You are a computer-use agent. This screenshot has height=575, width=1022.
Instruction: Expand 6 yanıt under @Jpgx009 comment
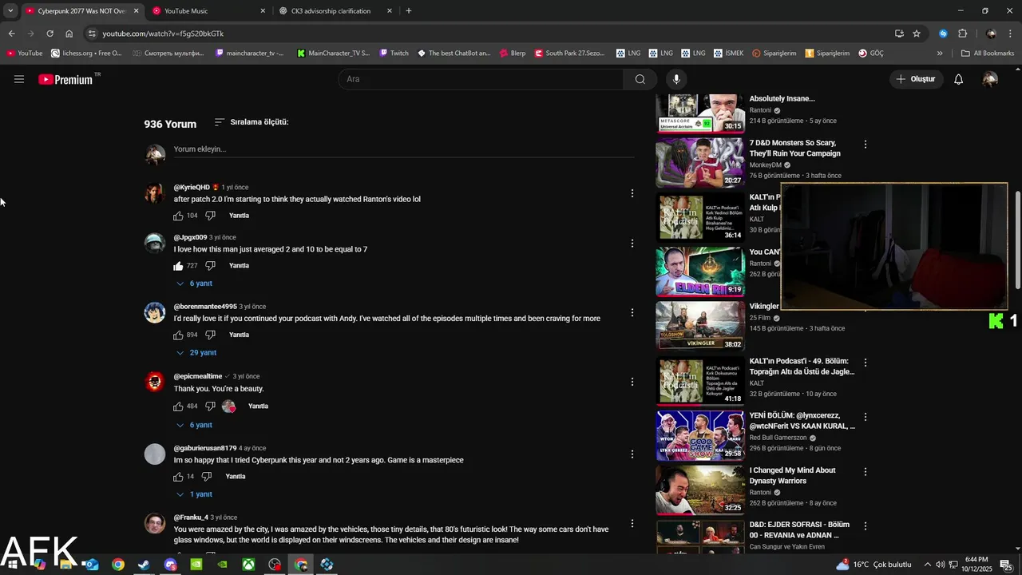[194, 284]
